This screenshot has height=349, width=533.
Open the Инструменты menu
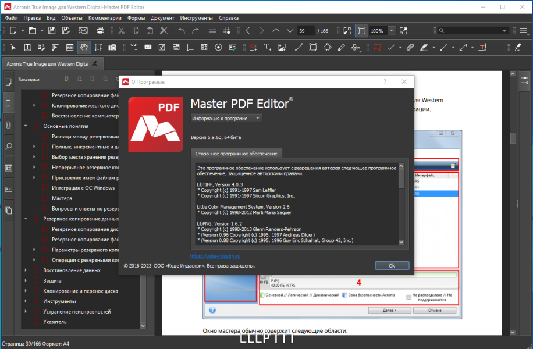click(x=197, y=18)
